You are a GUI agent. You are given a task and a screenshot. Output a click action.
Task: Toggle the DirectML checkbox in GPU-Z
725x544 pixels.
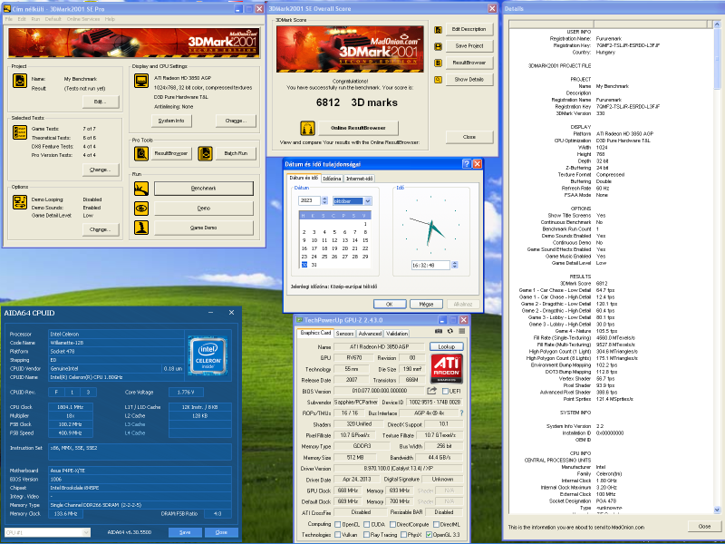437,524
